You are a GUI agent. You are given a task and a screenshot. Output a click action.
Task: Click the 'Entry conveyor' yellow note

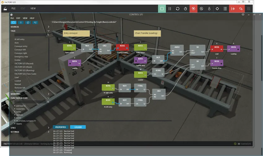76,33
